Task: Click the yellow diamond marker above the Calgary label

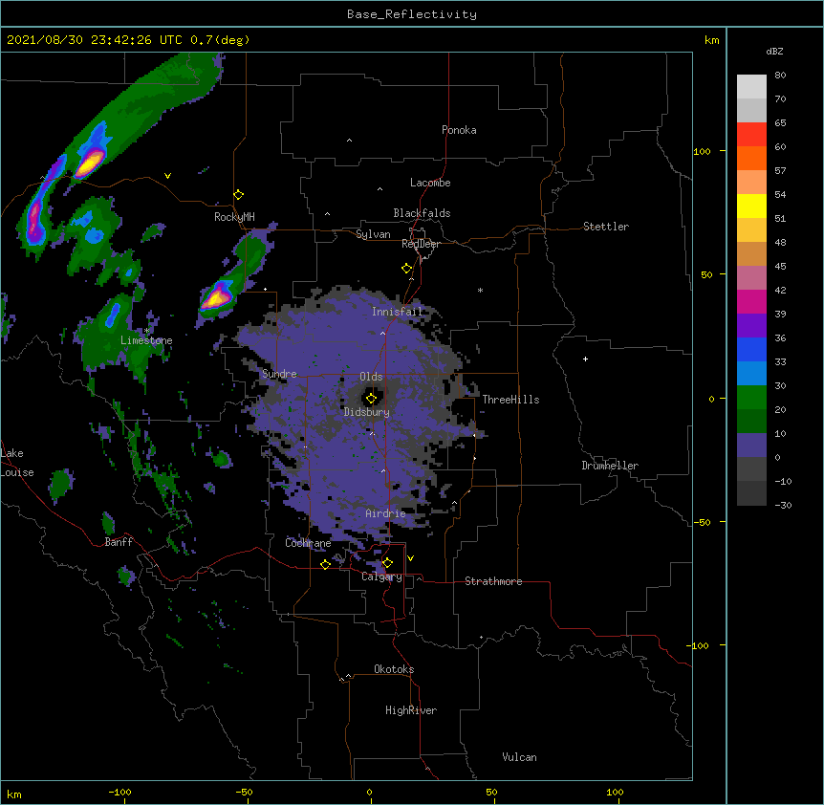Action: coord(387,563)
